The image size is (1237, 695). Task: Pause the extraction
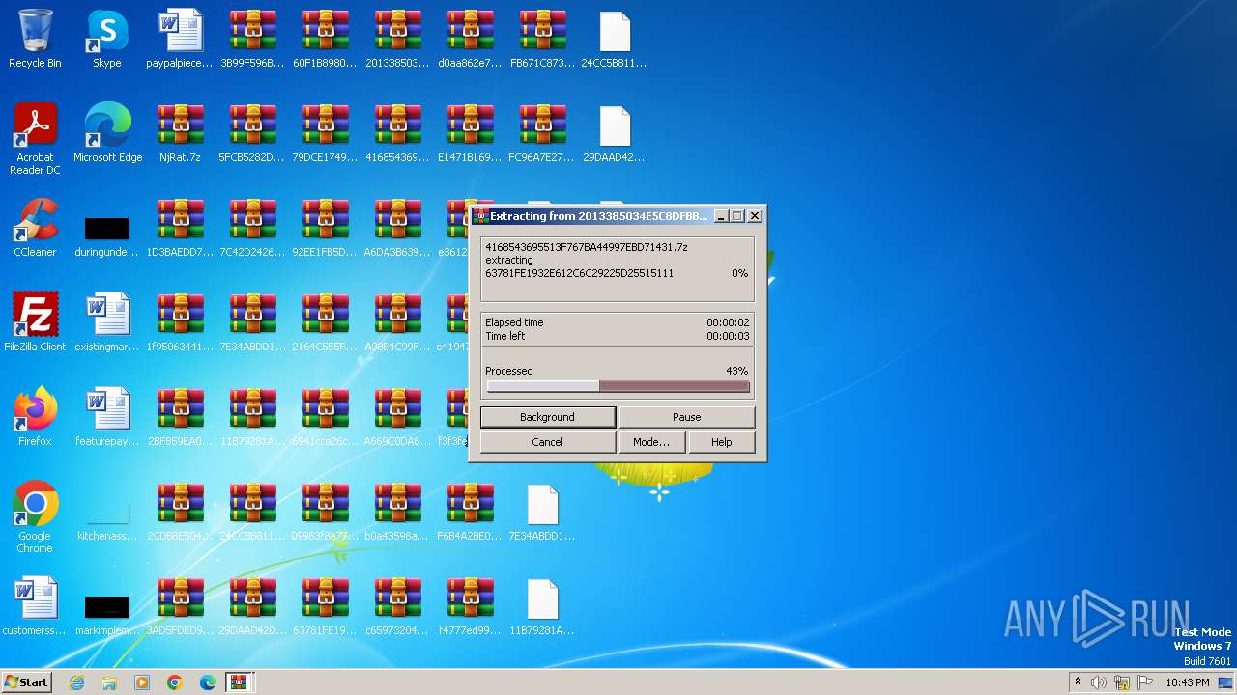click(686, 417)
